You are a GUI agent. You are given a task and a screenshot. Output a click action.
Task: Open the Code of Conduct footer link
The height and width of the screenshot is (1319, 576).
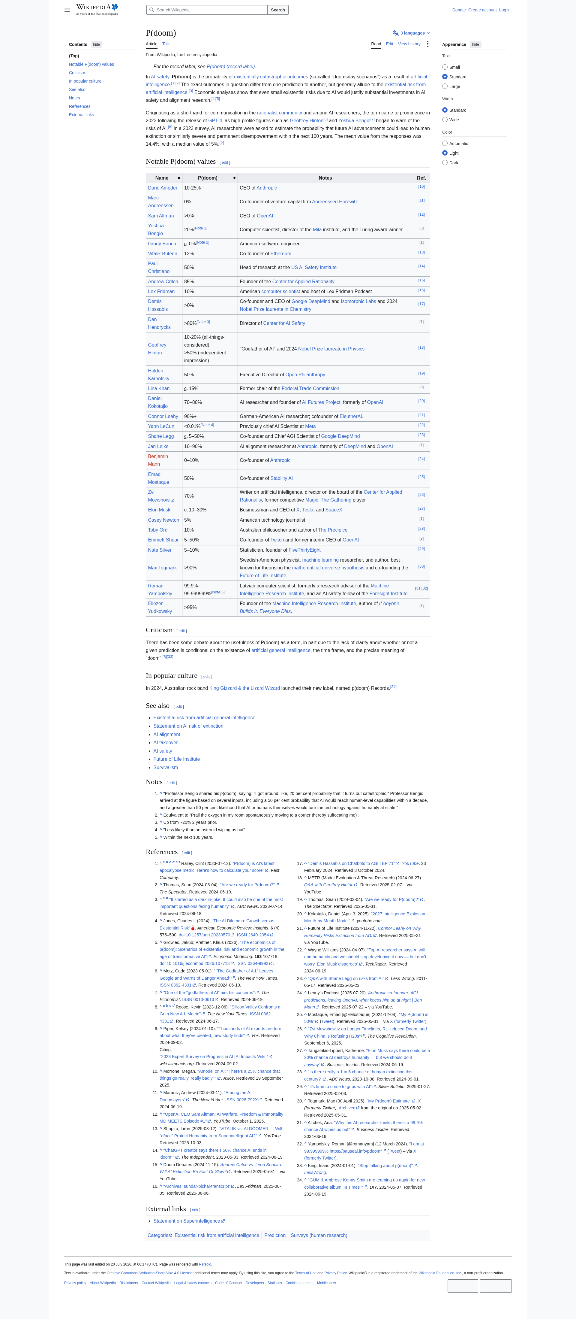228,1283
